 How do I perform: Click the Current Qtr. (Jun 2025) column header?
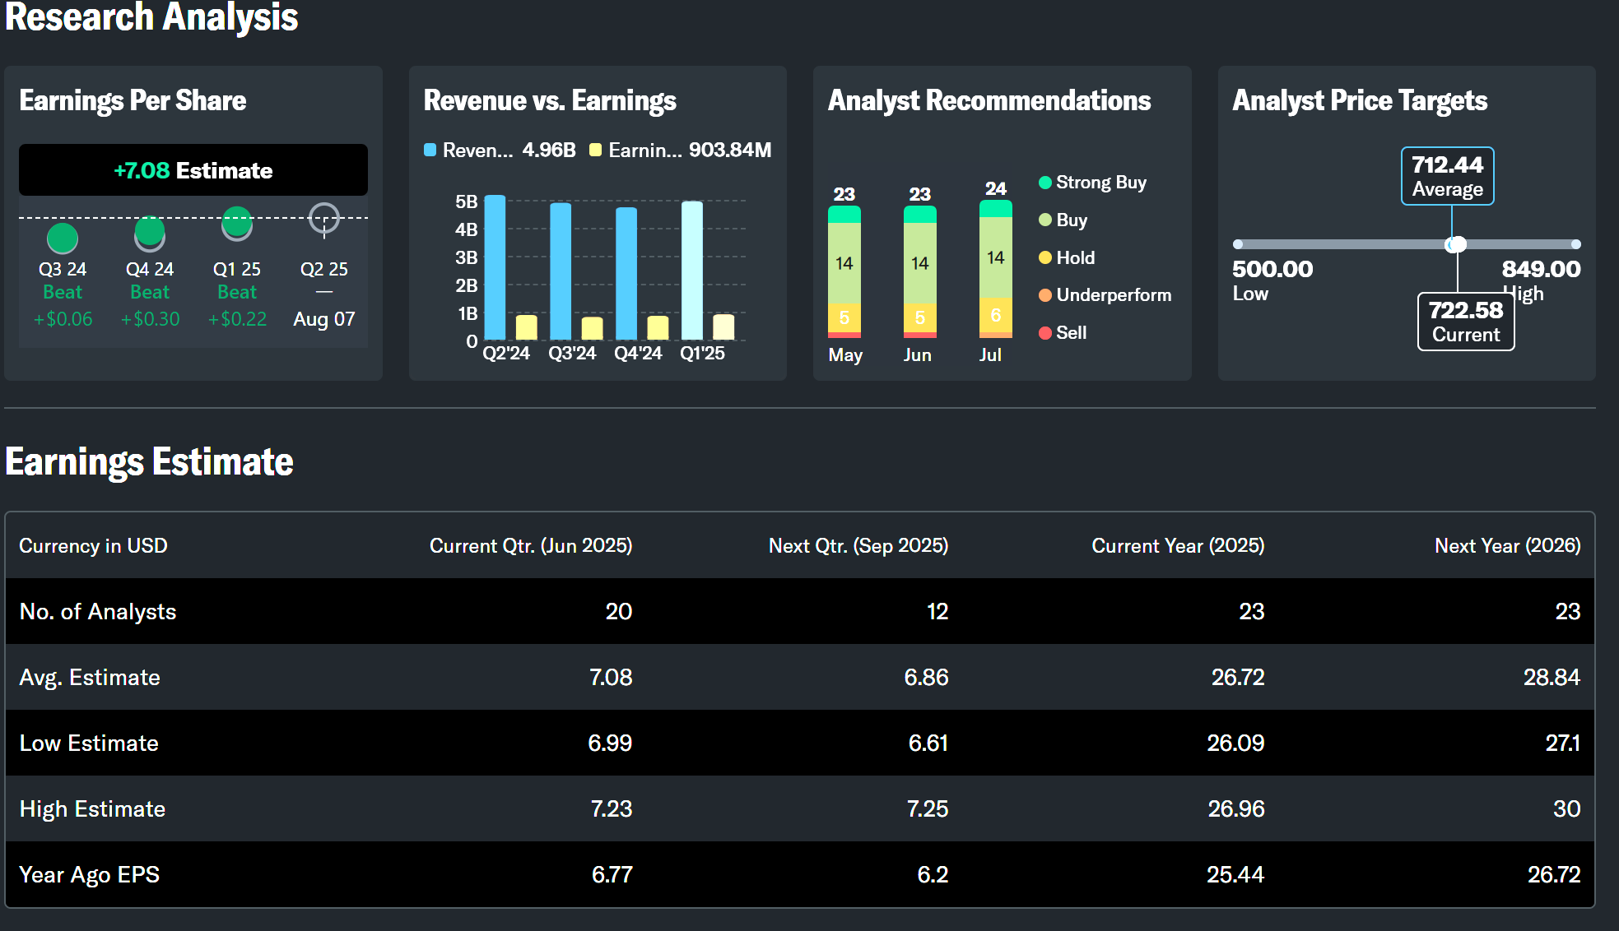[x=531, y=546]
